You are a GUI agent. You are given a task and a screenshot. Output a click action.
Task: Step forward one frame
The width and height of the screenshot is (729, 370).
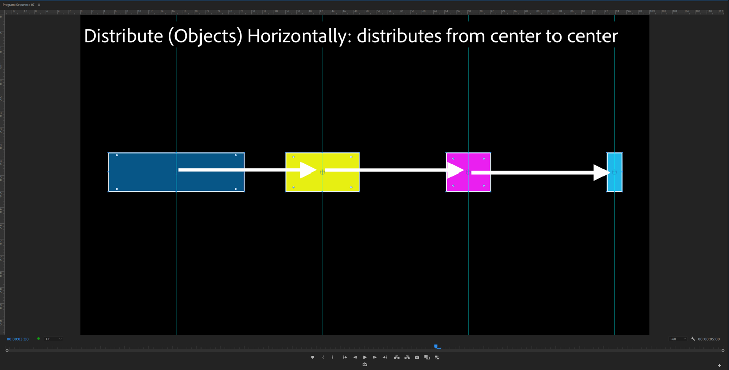[375, 357]
